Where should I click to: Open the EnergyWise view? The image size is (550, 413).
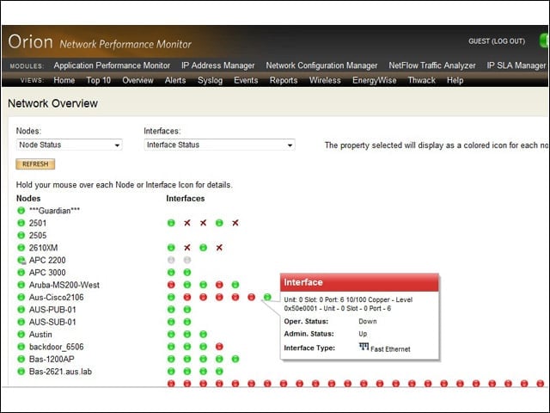375,80
